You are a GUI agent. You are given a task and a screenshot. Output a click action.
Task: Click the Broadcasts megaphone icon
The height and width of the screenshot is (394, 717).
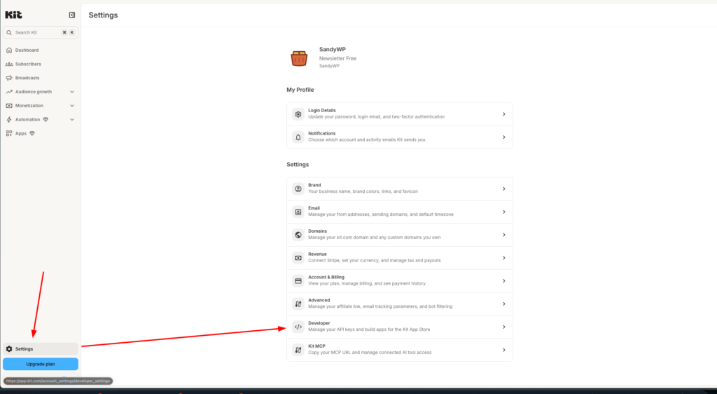[x=9, y=78]
